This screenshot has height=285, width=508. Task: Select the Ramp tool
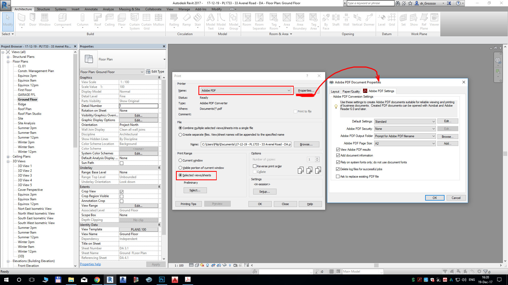187,20
